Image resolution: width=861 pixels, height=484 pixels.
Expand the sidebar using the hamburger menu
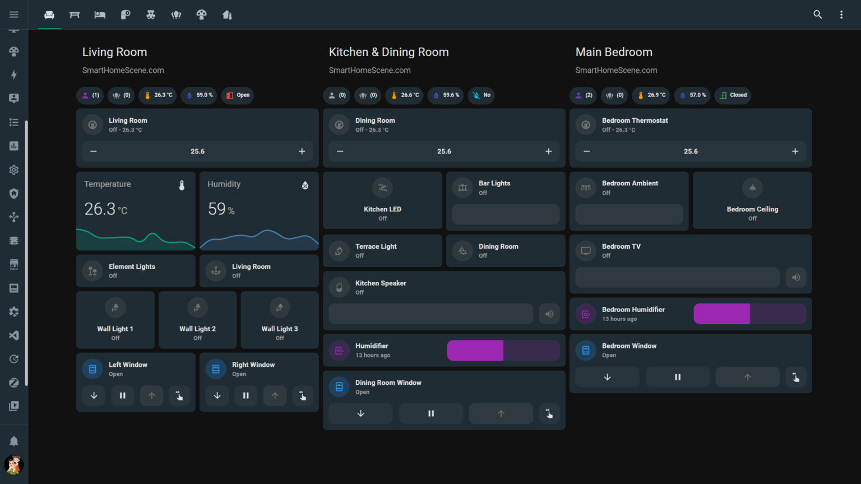click(x=14, y=14)
